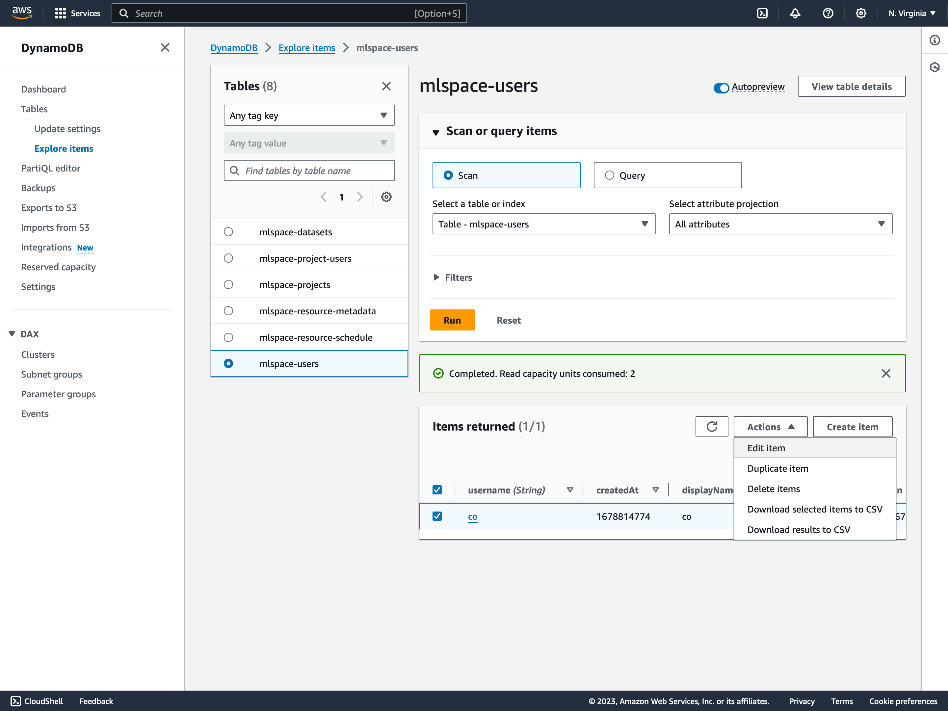Open the help question mark menu
This screenshot has height=711, width=948.
(828, 13)
